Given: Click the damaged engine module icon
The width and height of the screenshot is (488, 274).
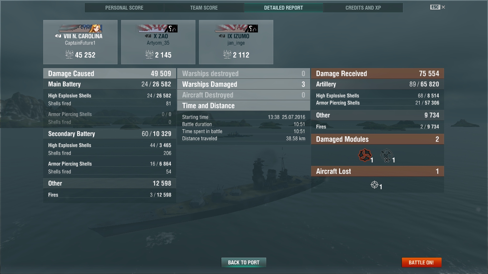Looking at the screenshot, I should coord(365,156).
